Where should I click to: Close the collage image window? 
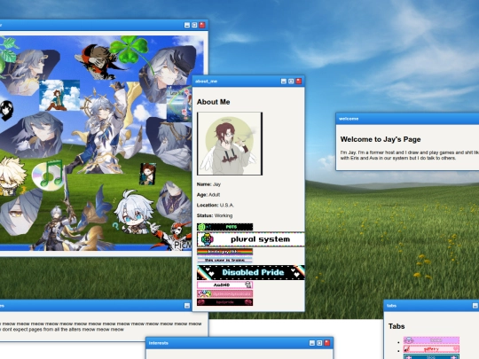pos(202,25)
